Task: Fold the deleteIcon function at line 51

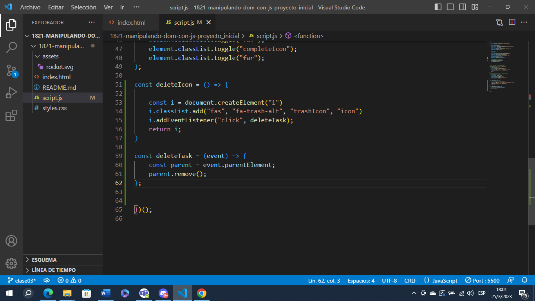Action: click(x=130, y=85)
